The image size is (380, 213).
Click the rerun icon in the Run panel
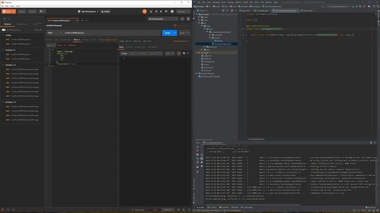[198, 147]
